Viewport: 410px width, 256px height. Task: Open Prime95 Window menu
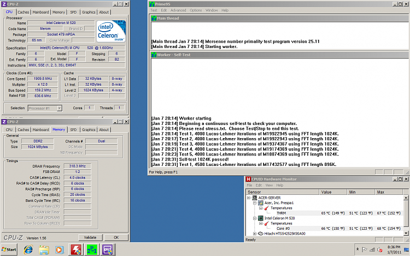[x=212, y=10]
